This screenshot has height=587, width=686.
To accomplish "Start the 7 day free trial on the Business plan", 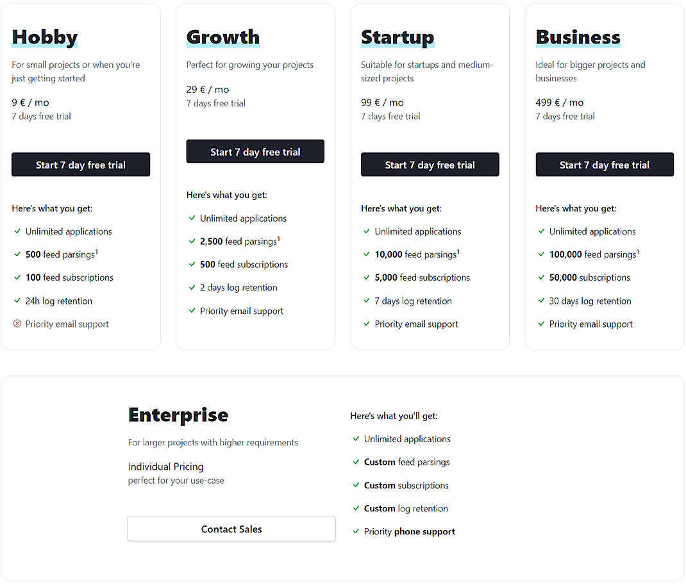I will pos(605,164).
